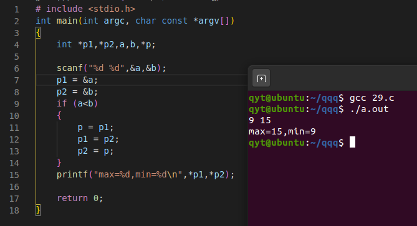Click line number 15 in the gutter
Screen dimensions: 417x226
click(x=14, y=175)
